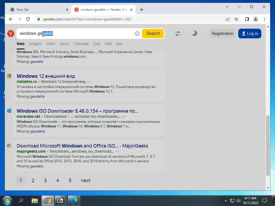Click the page scrollbar thumb

268,145
